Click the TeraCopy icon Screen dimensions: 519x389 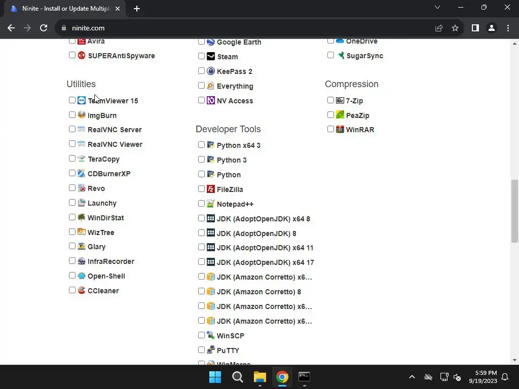tap(82, 159)
